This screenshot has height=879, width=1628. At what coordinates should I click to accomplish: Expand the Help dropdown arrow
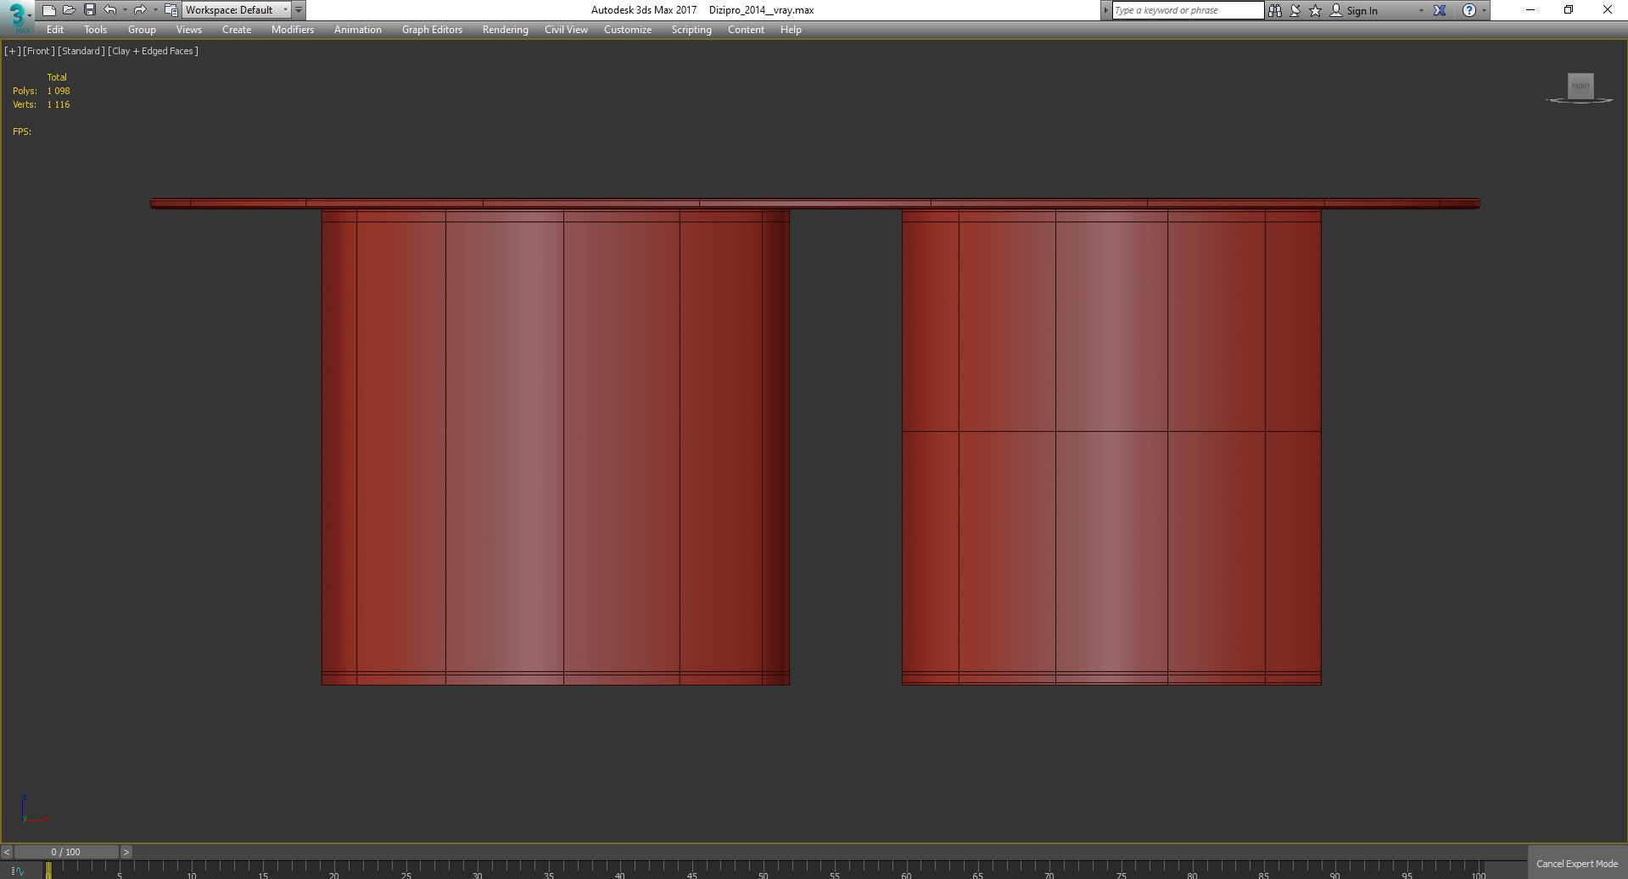(1484, 11)
